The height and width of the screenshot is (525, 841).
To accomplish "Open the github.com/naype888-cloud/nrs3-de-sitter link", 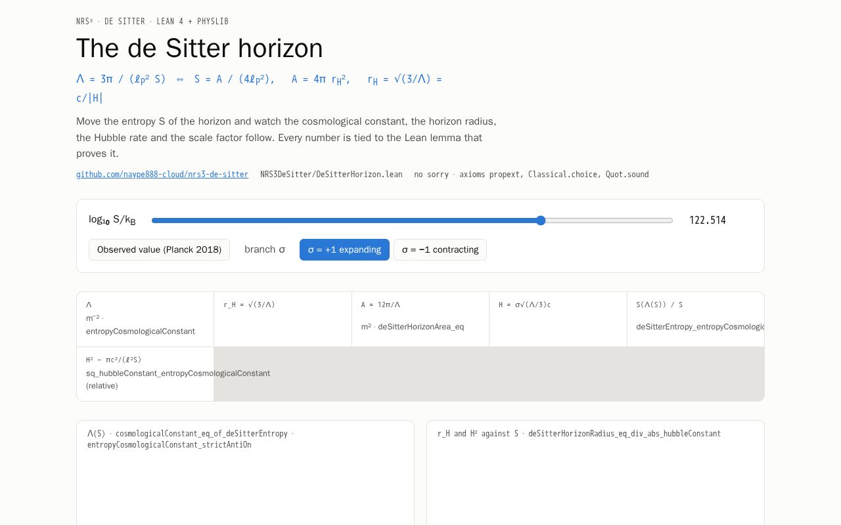I will [162, 175].
